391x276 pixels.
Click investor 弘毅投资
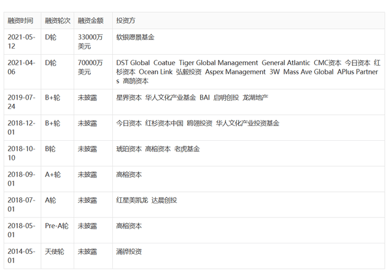tap(189, 72)
